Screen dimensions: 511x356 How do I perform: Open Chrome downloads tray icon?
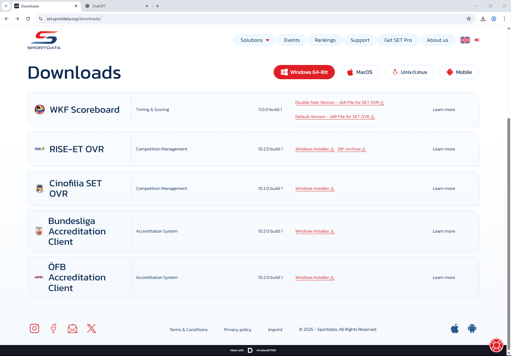pos(483,19)
